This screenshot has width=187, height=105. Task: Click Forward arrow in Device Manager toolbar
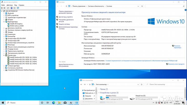(x=4, y=8)
